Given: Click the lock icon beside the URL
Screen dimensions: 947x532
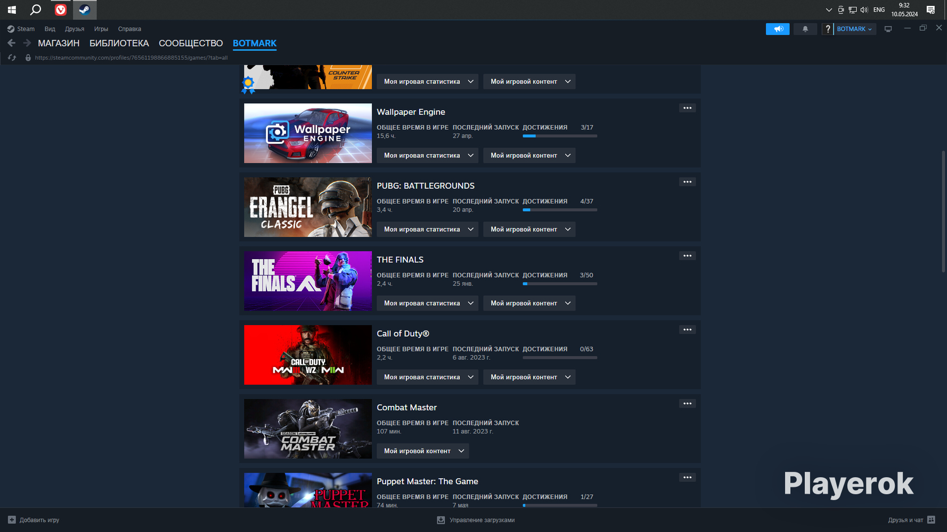Looking at the screenshot, I should click(x=28, y=57).
